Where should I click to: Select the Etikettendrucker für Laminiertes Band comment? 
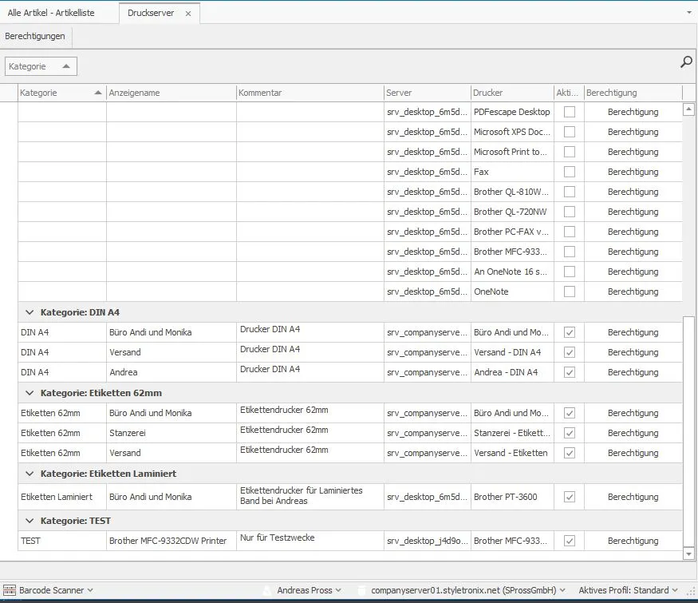coord(310,497)
